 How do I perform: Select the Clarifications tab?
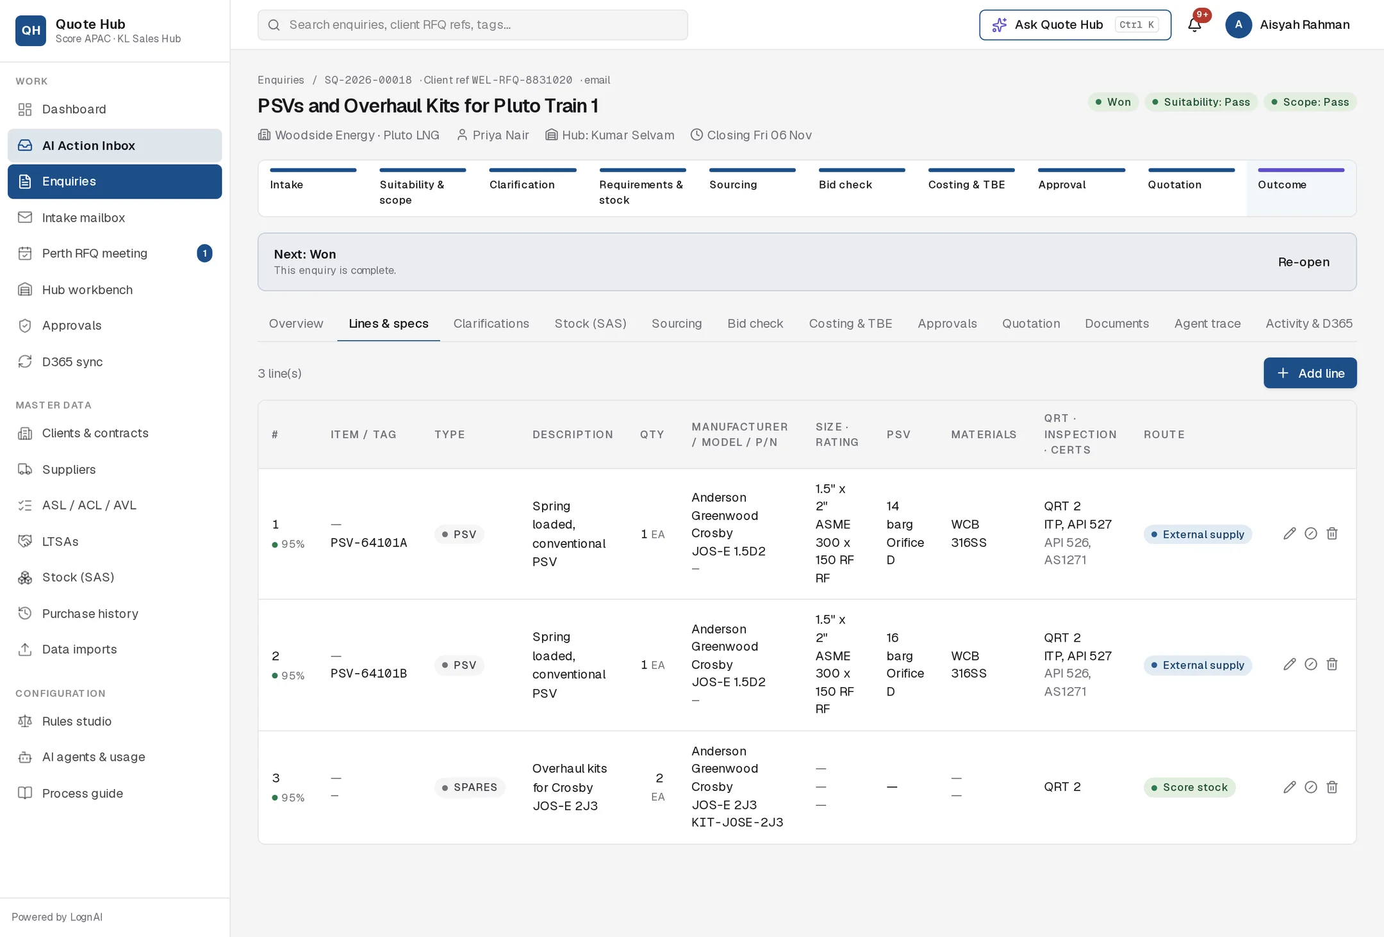pyautogui.click(x=491, y=323)
